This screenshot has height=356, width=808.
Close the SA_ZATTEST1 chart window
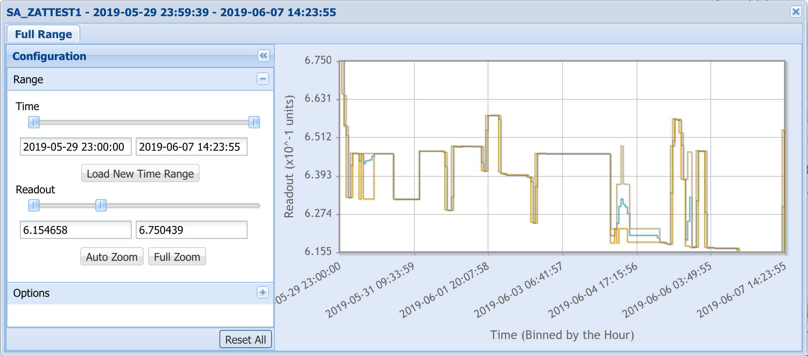(x=796, y=12)
